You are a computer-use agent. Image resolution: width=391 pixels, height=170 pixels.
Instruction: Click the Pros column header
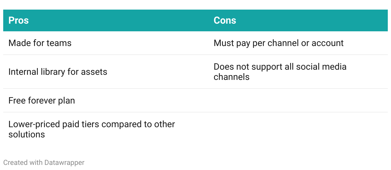click(x=19, y=20)
